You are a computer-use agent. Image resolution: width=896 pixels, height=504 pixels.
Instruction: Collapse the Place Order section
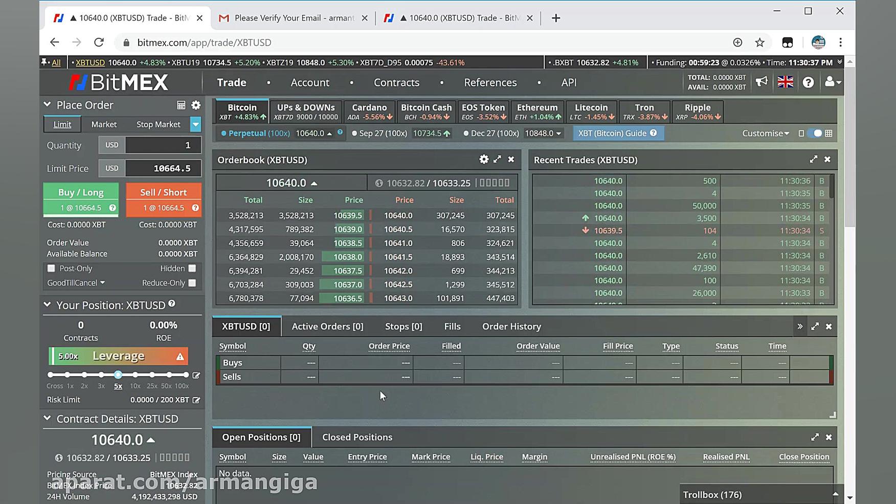[48, 104]
